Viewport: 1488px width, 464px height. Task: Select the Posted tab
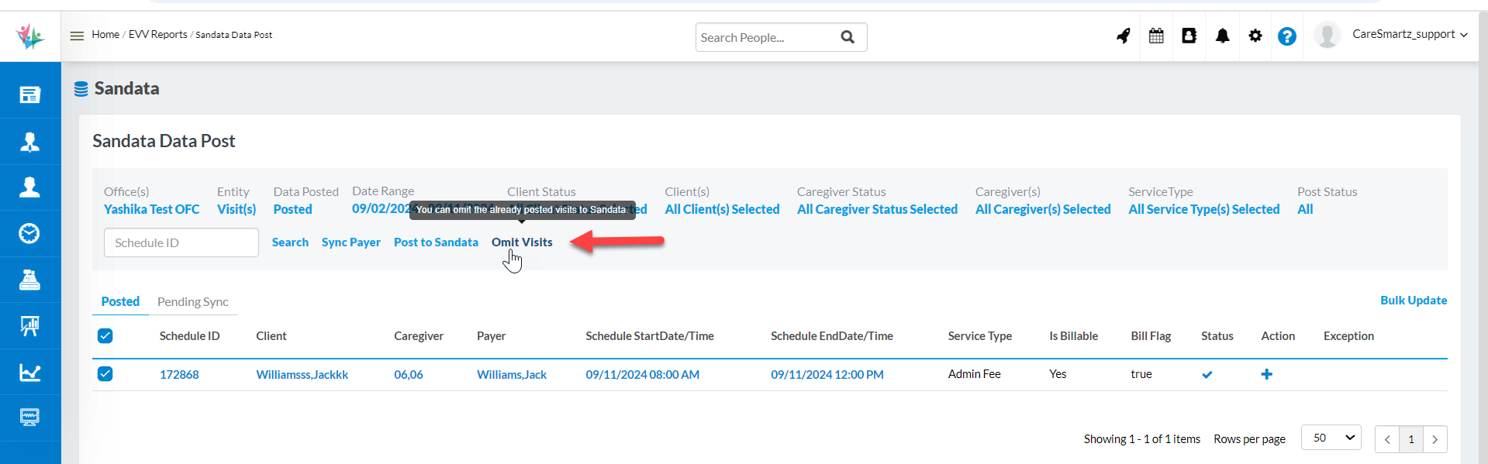(120, 302)
